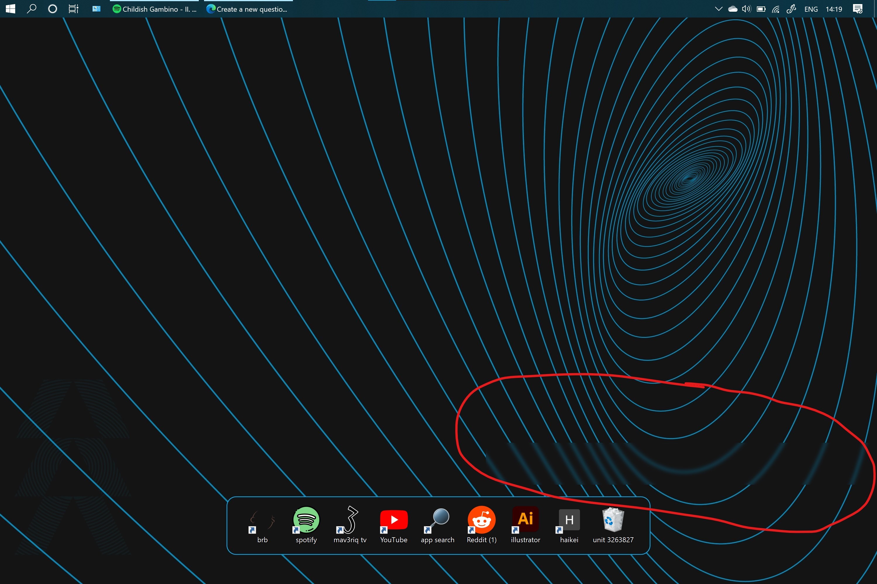The image size is (877, 584).
Task: Open the volume speaker control
Action: 746,9
